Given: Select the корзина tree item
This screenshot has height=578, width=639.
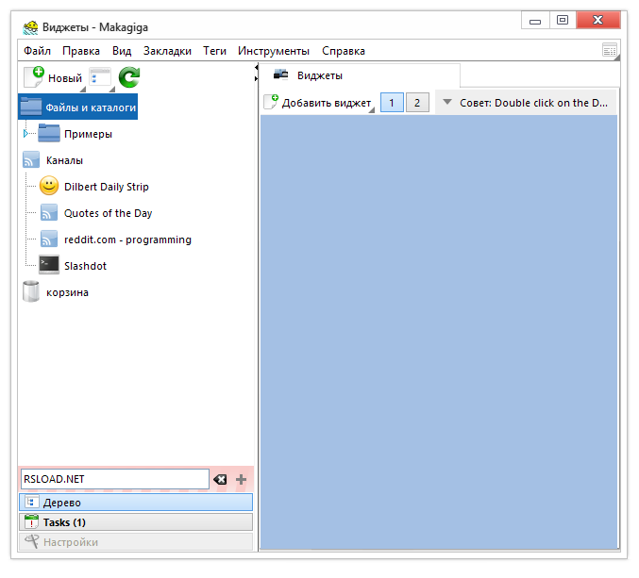Looking at the screenshot, I should [x=67, y=292].
